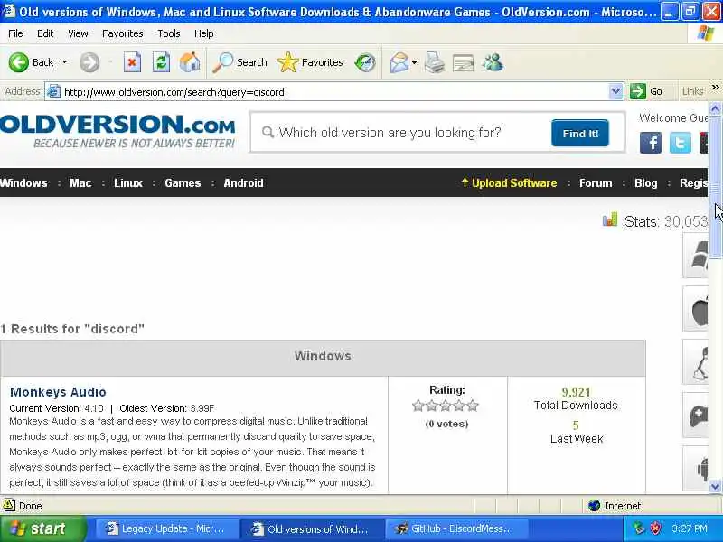The image size is (723, 542).
Task: Click the Windows results section header
Action: click(323, 358)
